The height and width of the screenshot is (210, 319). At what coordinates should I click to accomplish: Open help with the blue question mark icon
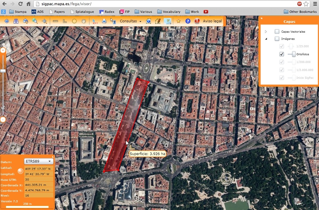coord(188,21)
